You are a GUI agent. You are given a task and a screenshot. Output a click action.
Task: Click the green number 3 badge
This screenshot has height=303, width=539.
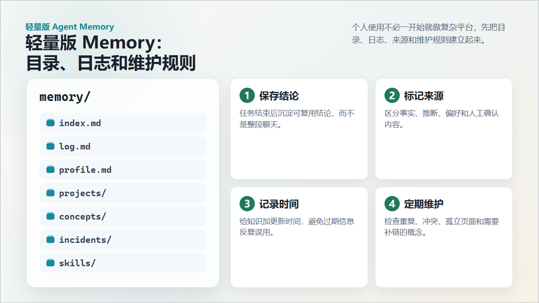pos(247,204)
